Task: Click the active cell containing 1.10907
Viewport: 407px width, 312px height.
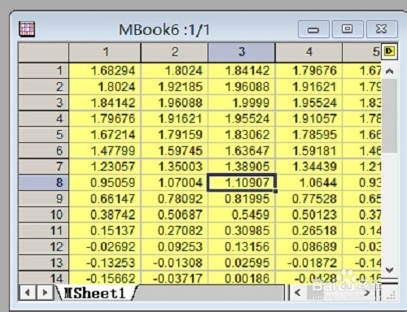Action: [242, 183]
